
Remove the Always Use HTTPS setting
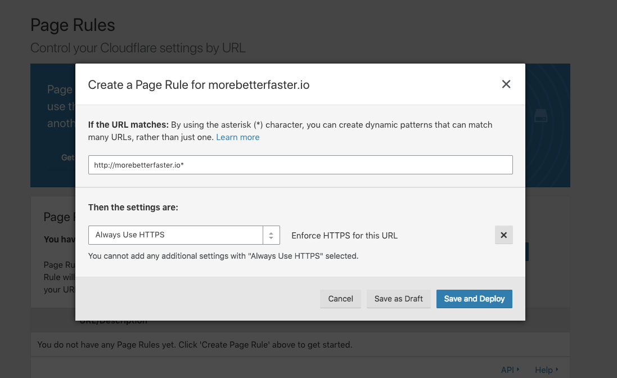[504, 235]
